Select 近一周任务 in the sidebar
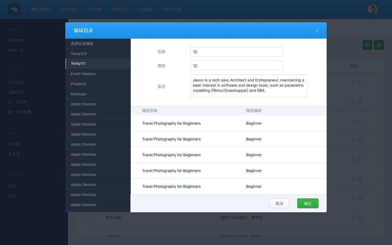392x245 pixels. 18,102
